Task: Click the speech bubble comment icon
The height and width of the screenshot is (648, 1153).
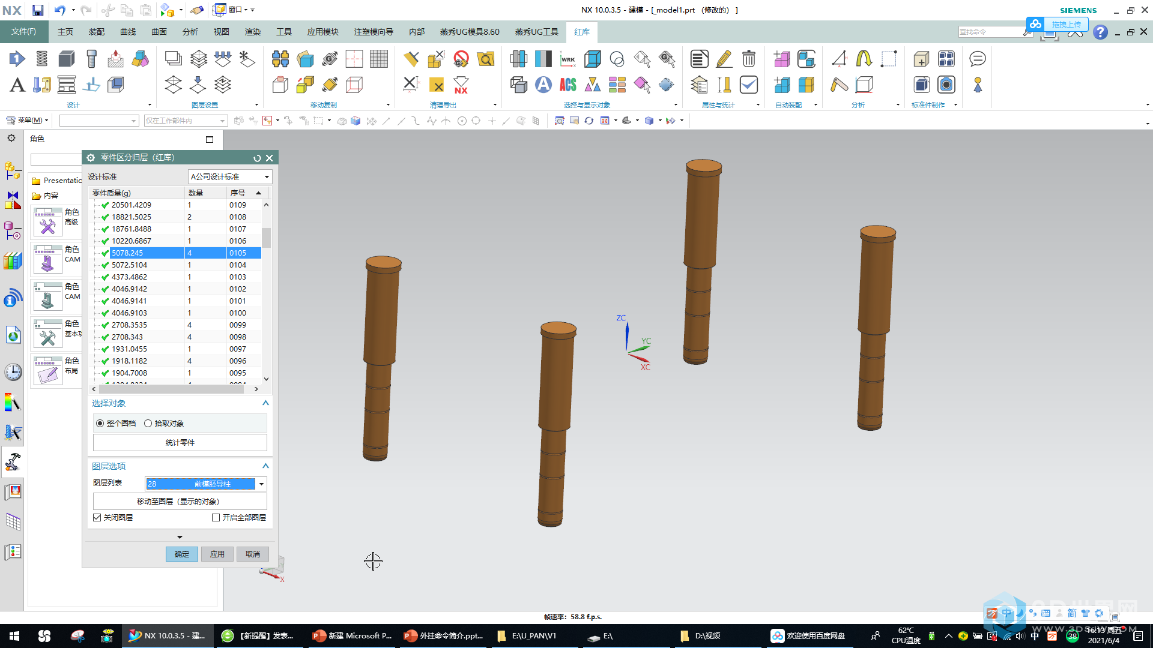Action: (978, 59)
